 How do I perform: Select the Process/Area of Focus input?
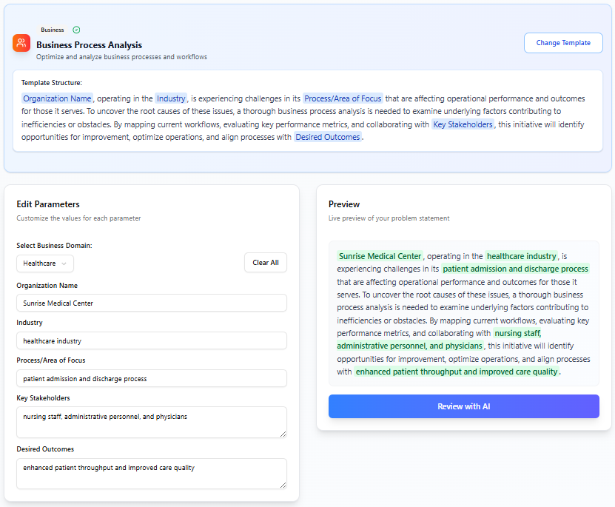[x=151, y=378]
